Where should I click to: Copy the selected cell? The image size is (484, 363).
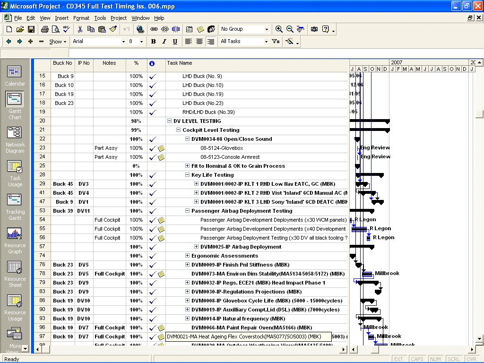click(x=91, y=29)
